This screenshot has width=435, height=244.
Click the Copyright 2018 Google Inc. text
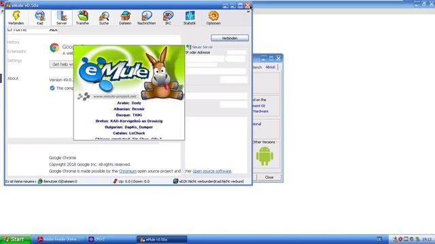90,164
